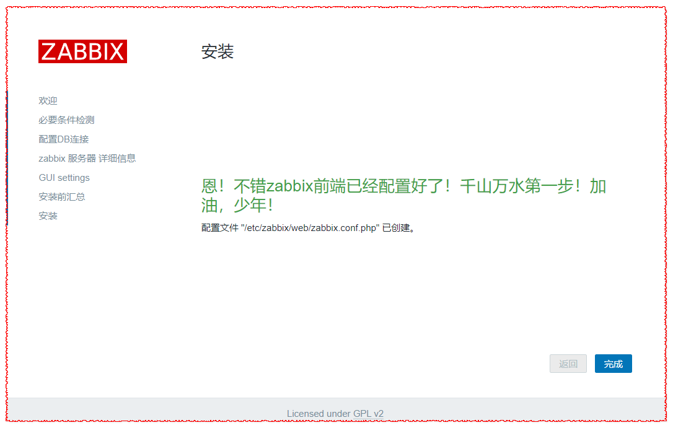Viewport: 673px width, 428px height.
Task: Choose the 安装前汇总 step
Action: pos(62,197)
